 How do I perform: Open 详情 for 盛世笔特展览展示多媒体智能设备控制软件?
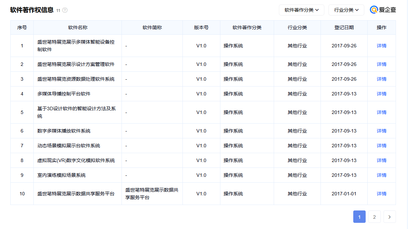pos(381,46)
